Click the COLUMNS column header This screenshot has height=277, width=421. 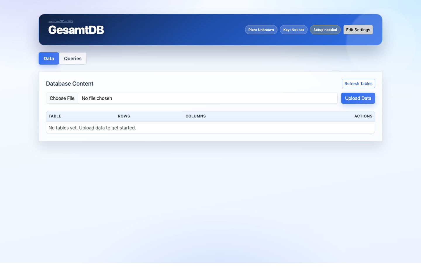pos(196,116)
